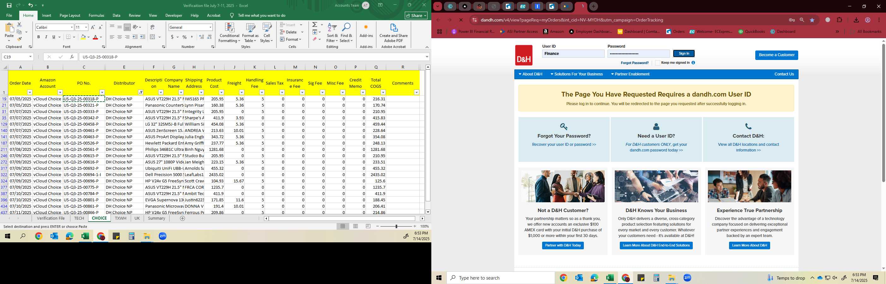Toggle Underline formatting in Excel ribbon
886x284 pixels.
pyautogui.click(x=54, y=37)
